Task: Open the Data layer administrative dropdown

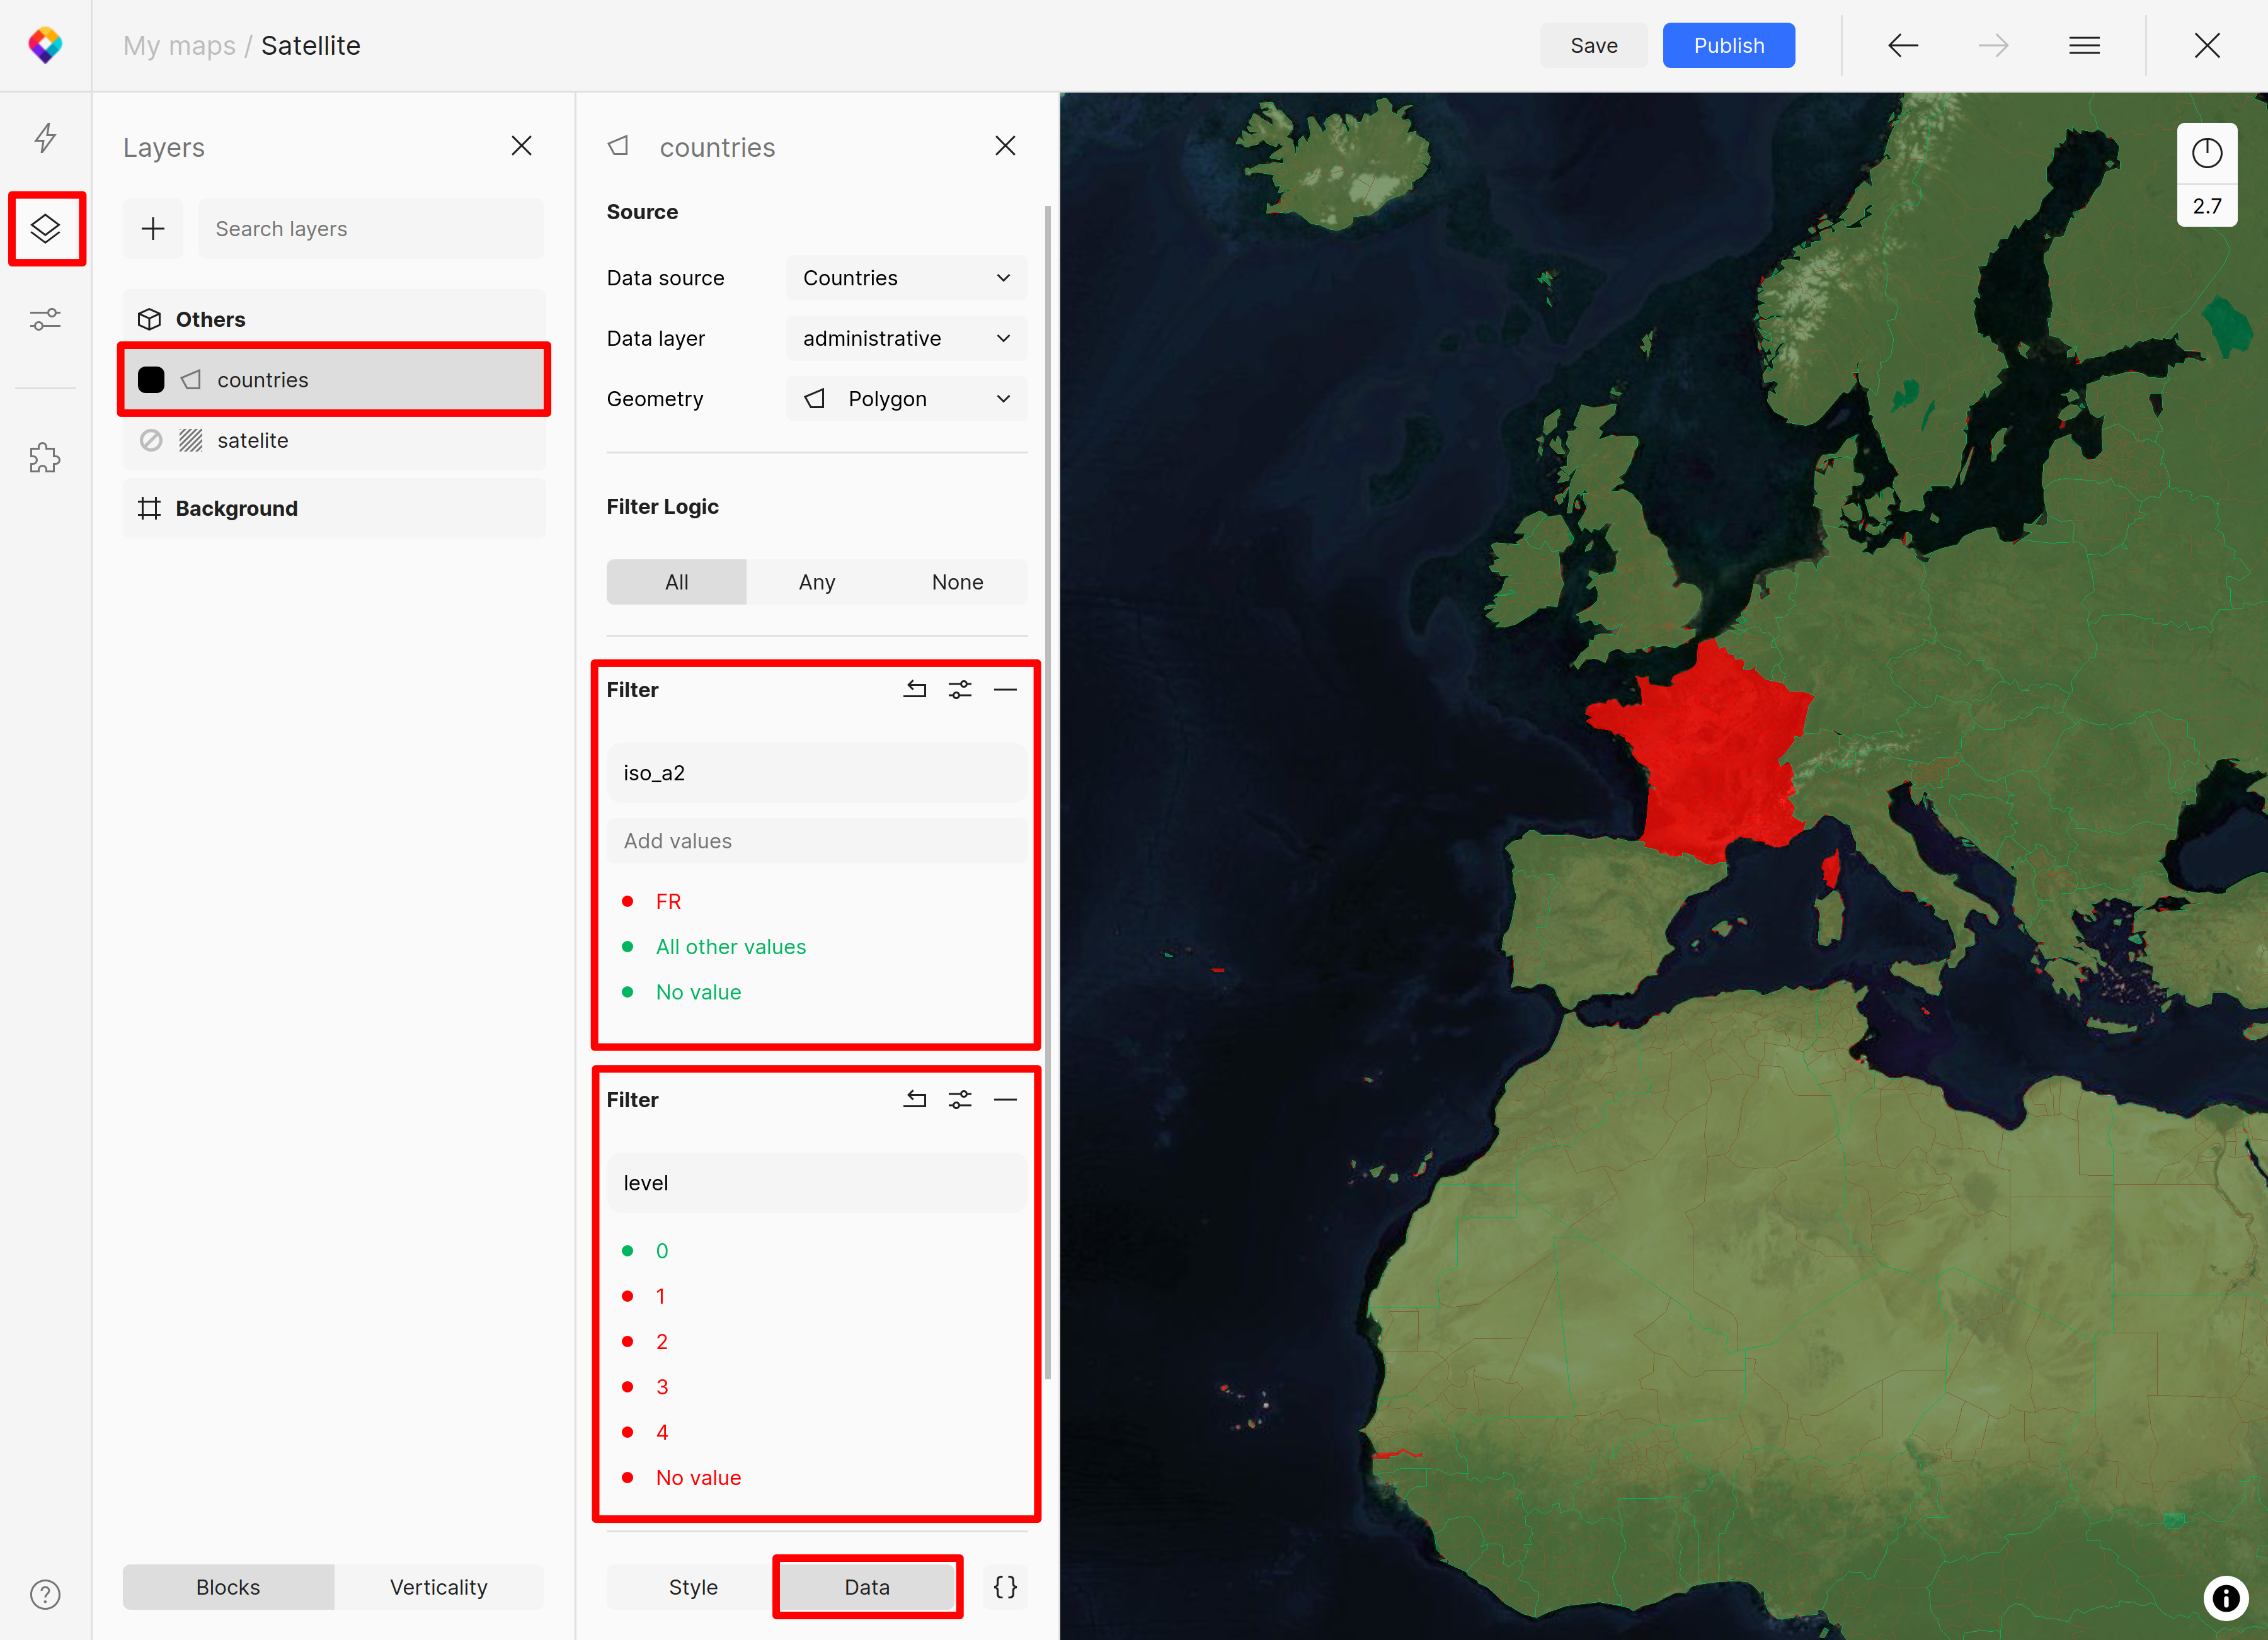Action: (x=906, y=339)
